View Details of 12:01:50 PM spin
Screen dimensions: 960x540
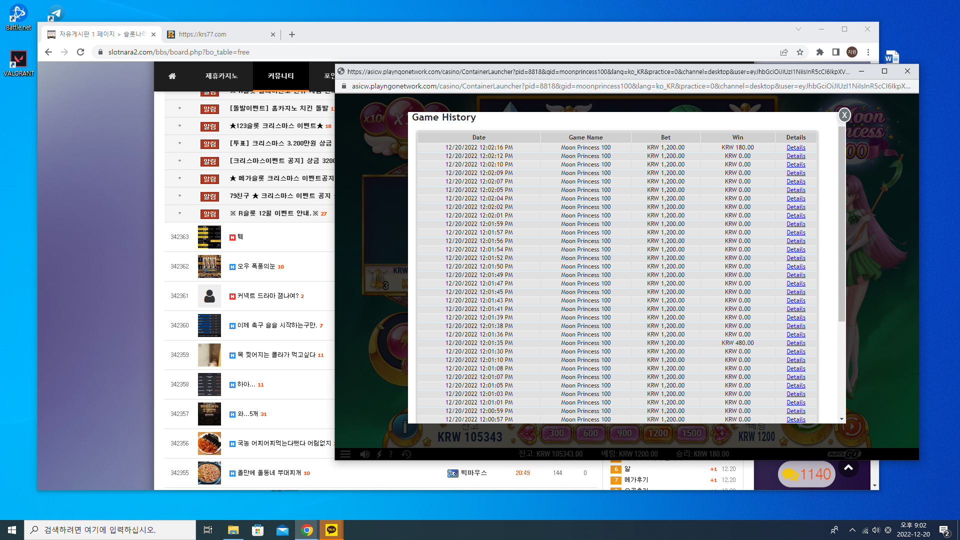[796, 266]
